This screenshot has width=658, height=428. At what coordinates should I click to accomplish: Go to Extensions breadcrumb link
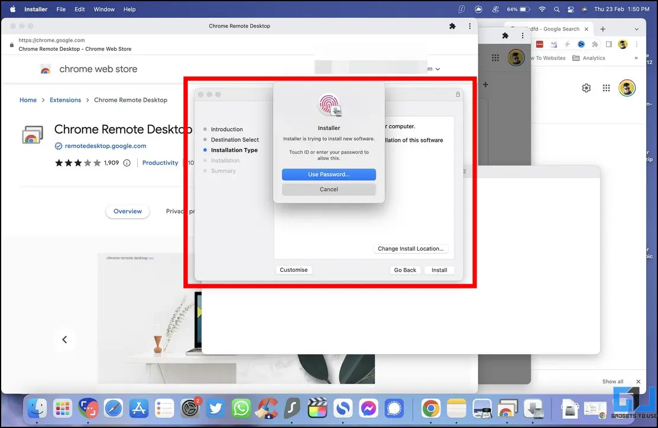[65, 100]
